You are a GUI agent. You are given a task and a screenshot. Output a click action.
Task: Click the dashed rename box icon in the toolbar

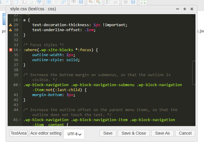24,2
